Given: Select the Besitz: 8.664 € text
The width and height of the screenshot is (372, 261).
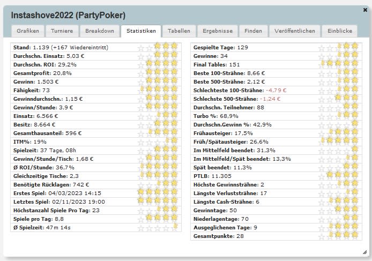Looking at the screenshot, I should click(x=34, y=124).
